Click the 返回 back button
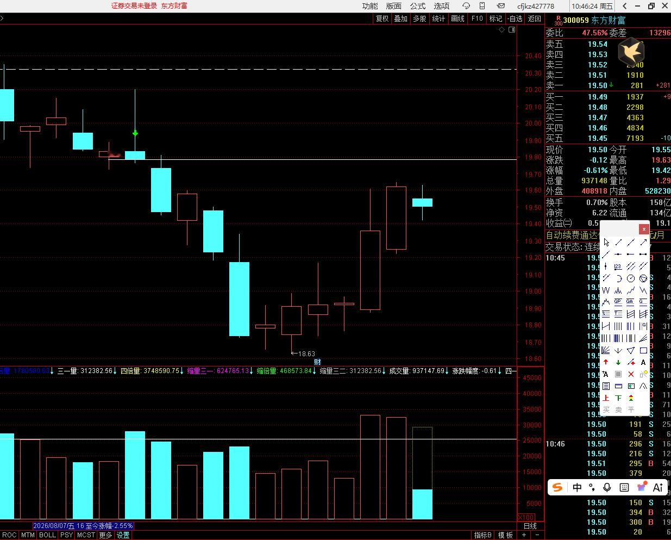 tap(535, 18)
